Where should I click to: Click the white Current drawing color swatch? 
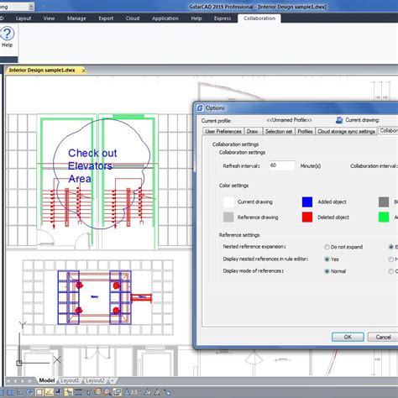pos(228,202)
